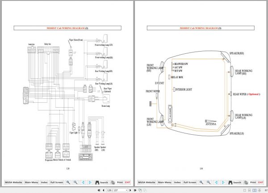This screenshot has height=193, width=268.
Task: Click the 129 / 137 page number field
Action: 116,190
